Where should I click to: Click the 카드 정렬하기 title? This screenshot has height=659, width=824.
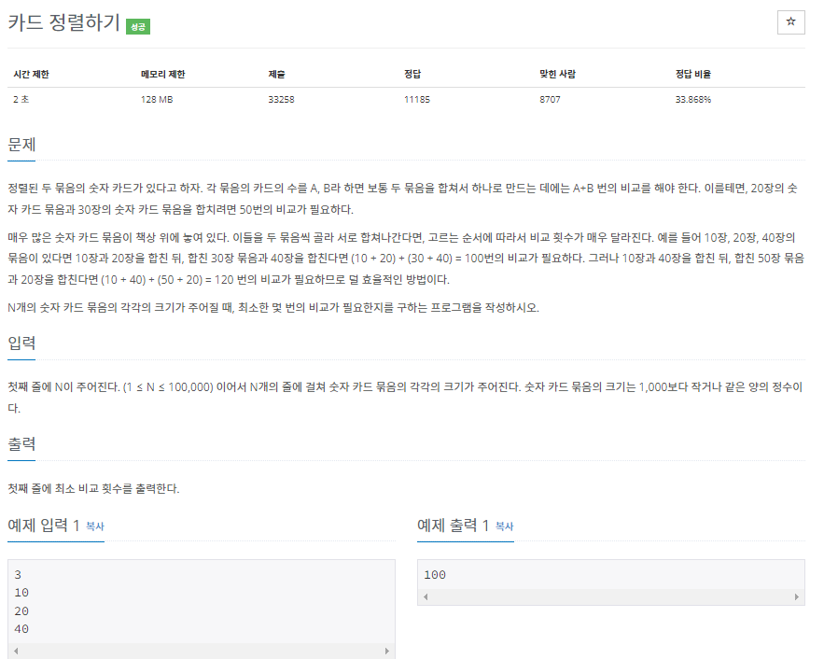point(64,22)
